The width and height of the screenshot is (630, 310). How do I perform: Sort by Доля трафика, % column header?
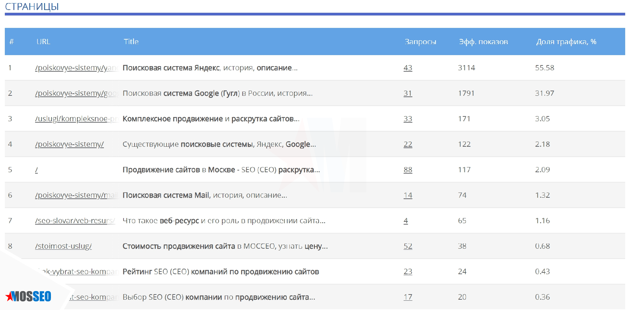click(566, 42)
